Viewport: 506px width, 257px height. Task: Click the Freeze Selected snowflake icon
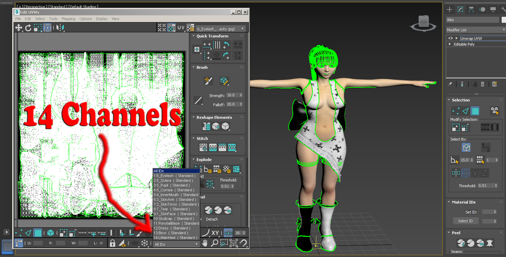click(144, 243)
